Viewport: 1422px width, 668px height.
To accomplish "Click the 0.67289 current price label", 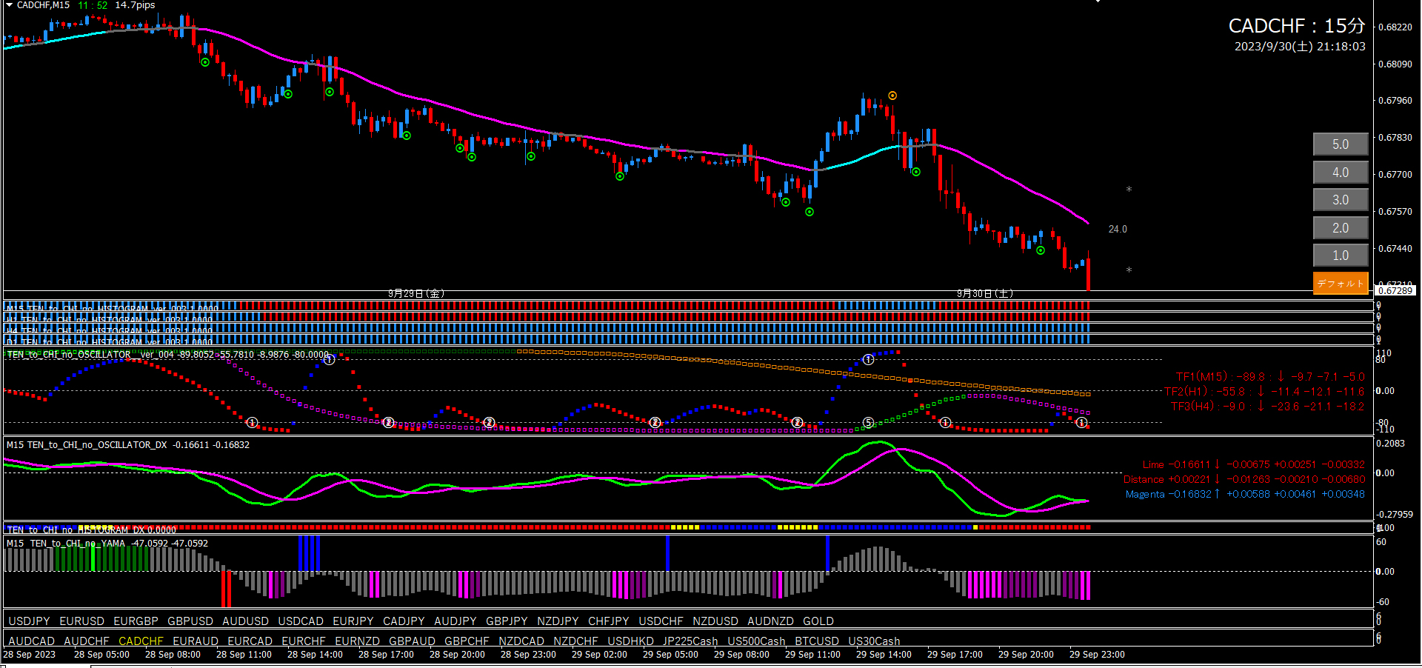I will 1395,290.
